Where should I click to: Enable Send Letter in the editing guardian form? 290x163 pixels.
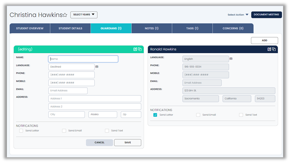(x=21, y=130)
